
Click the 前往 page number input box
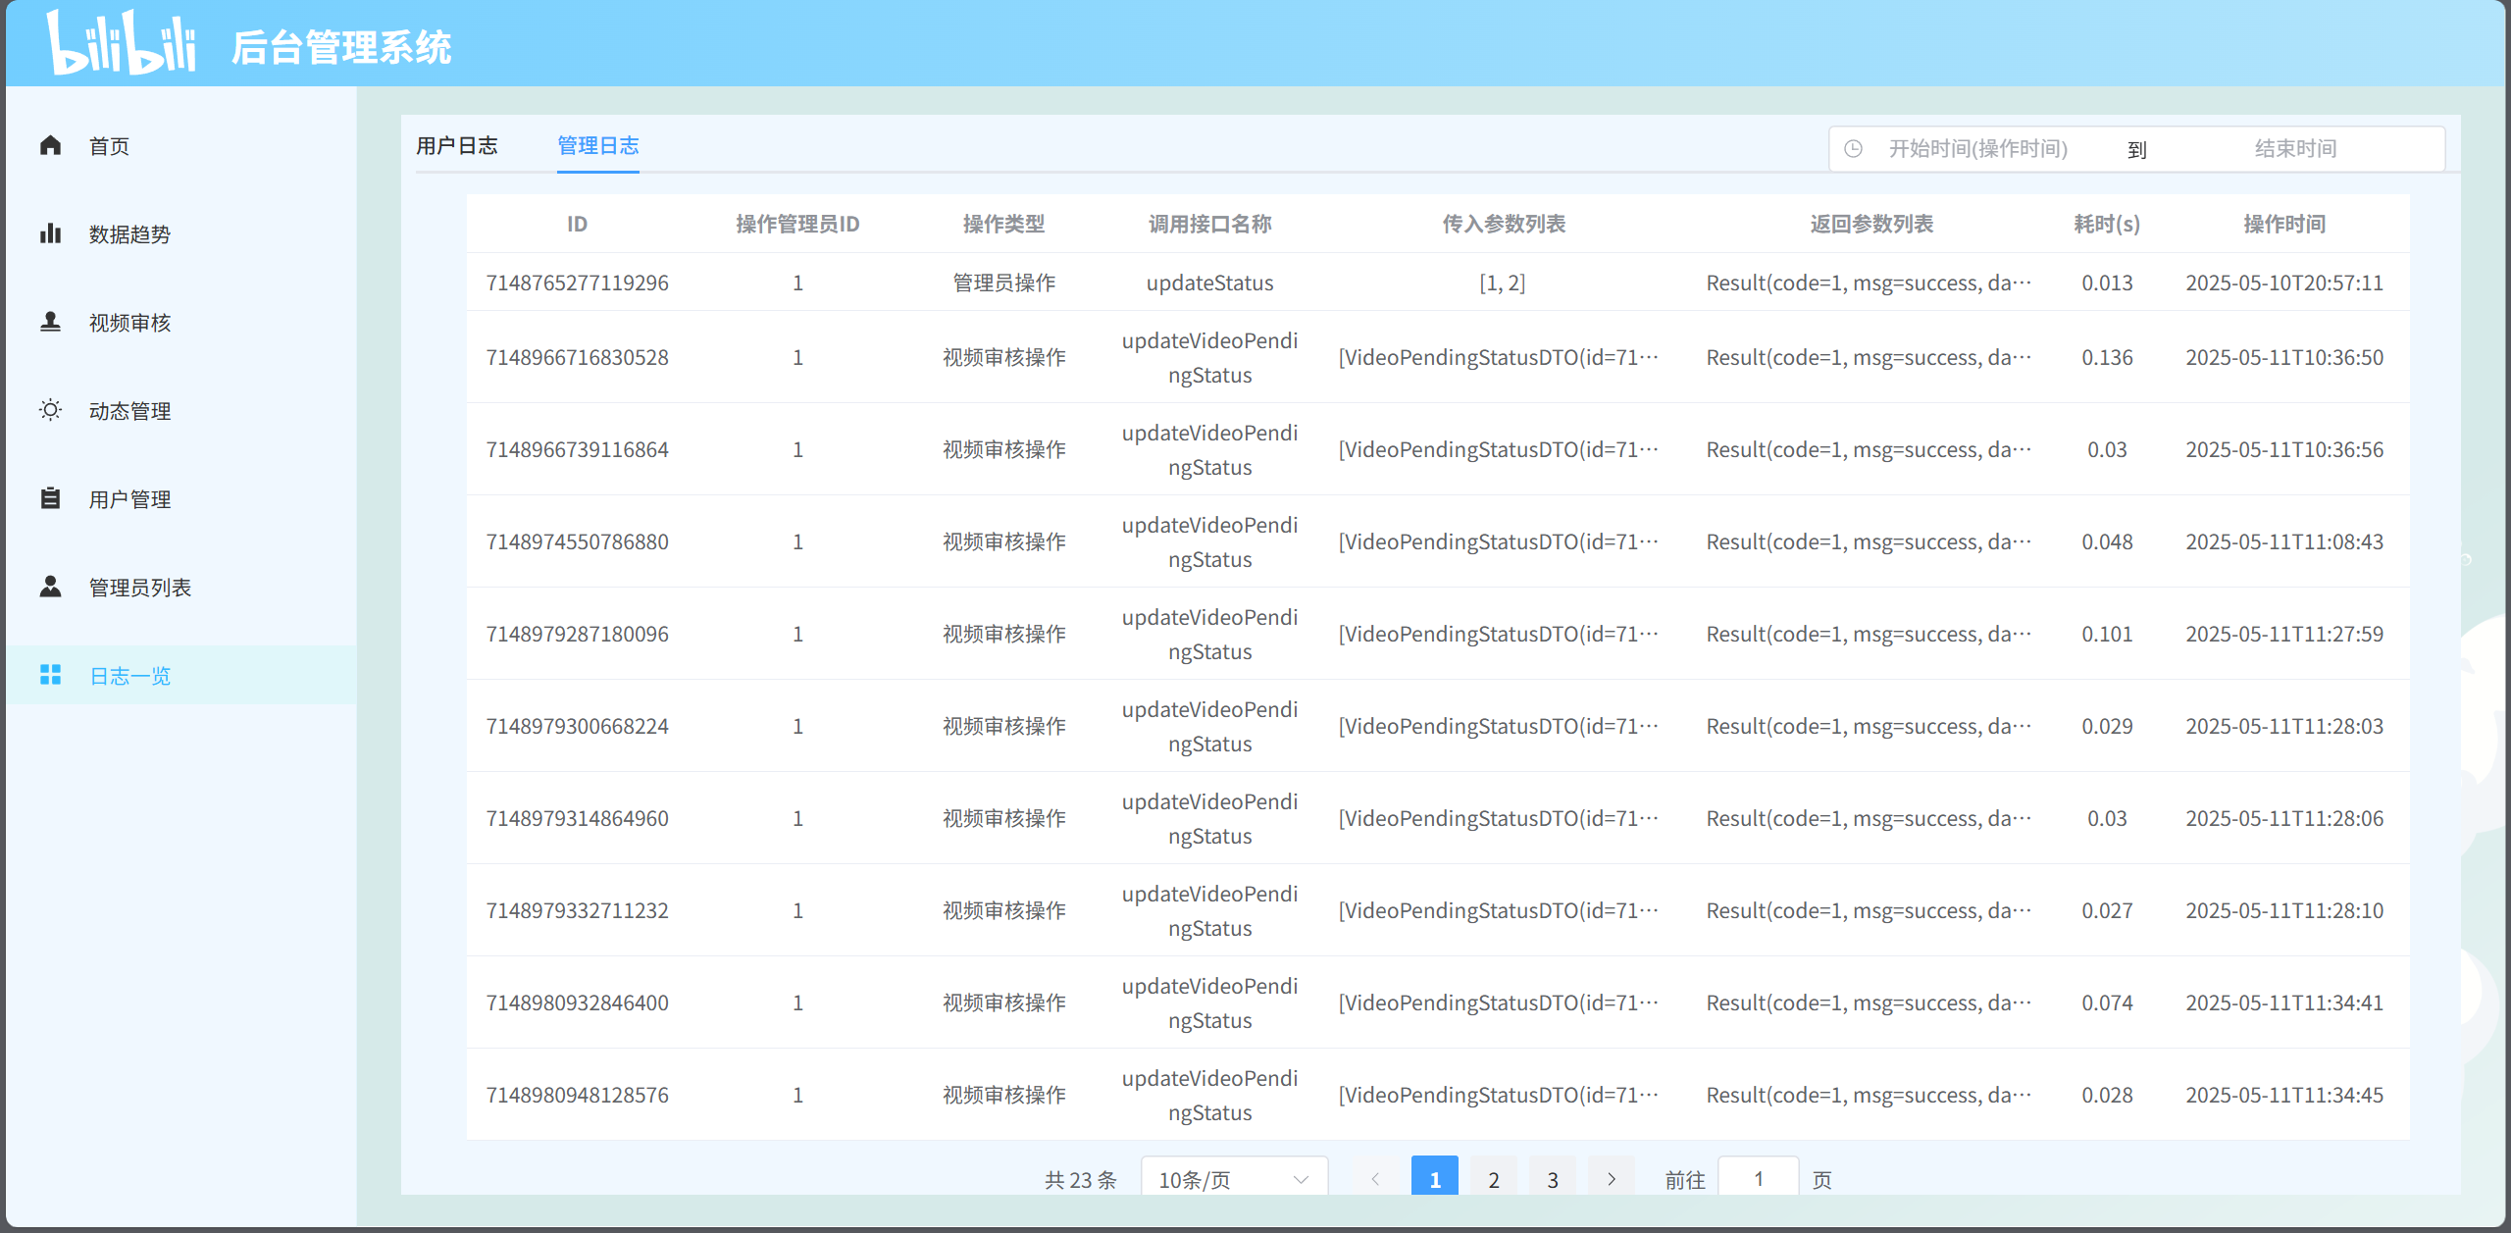click(x=1758, y=1179)
